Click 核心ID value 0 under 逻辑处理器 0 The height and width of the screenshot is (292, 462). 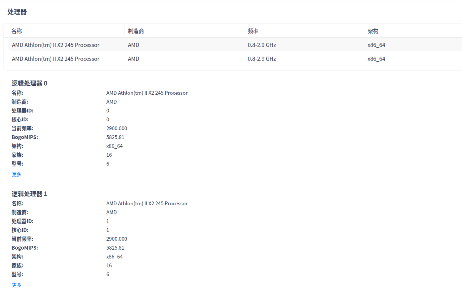(x=108, y=119)
